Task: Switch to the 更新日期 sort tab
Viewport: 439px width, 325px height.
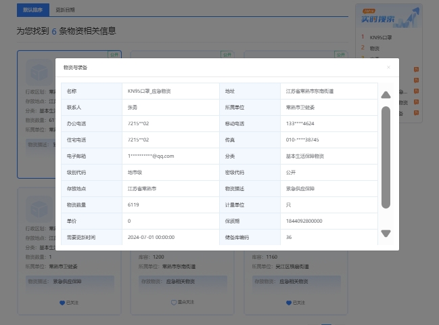Action: coord(65,9)
